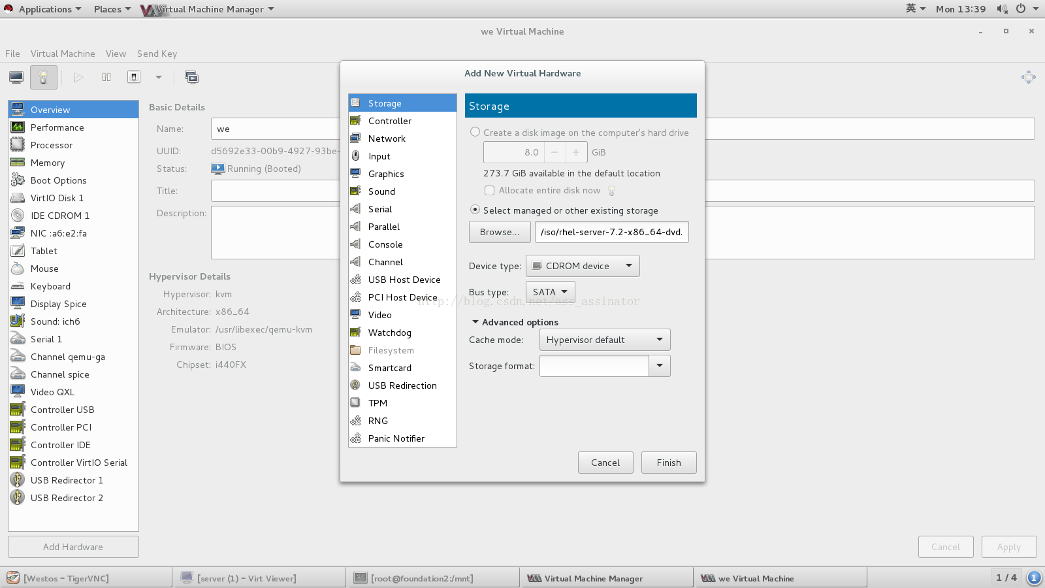The height and width of the screenshot is (588, 1045).
Task: Click the Run virtual machine play icon
Action: tap(78, 77)
